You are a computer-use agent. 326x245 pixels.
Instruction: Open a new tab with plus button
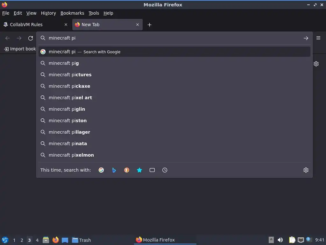tap(149, 25)
